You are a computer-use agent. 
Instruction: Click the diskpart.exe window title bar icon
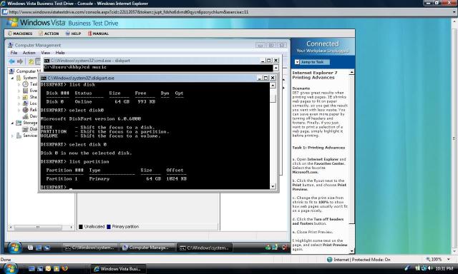tap(44, 78)
